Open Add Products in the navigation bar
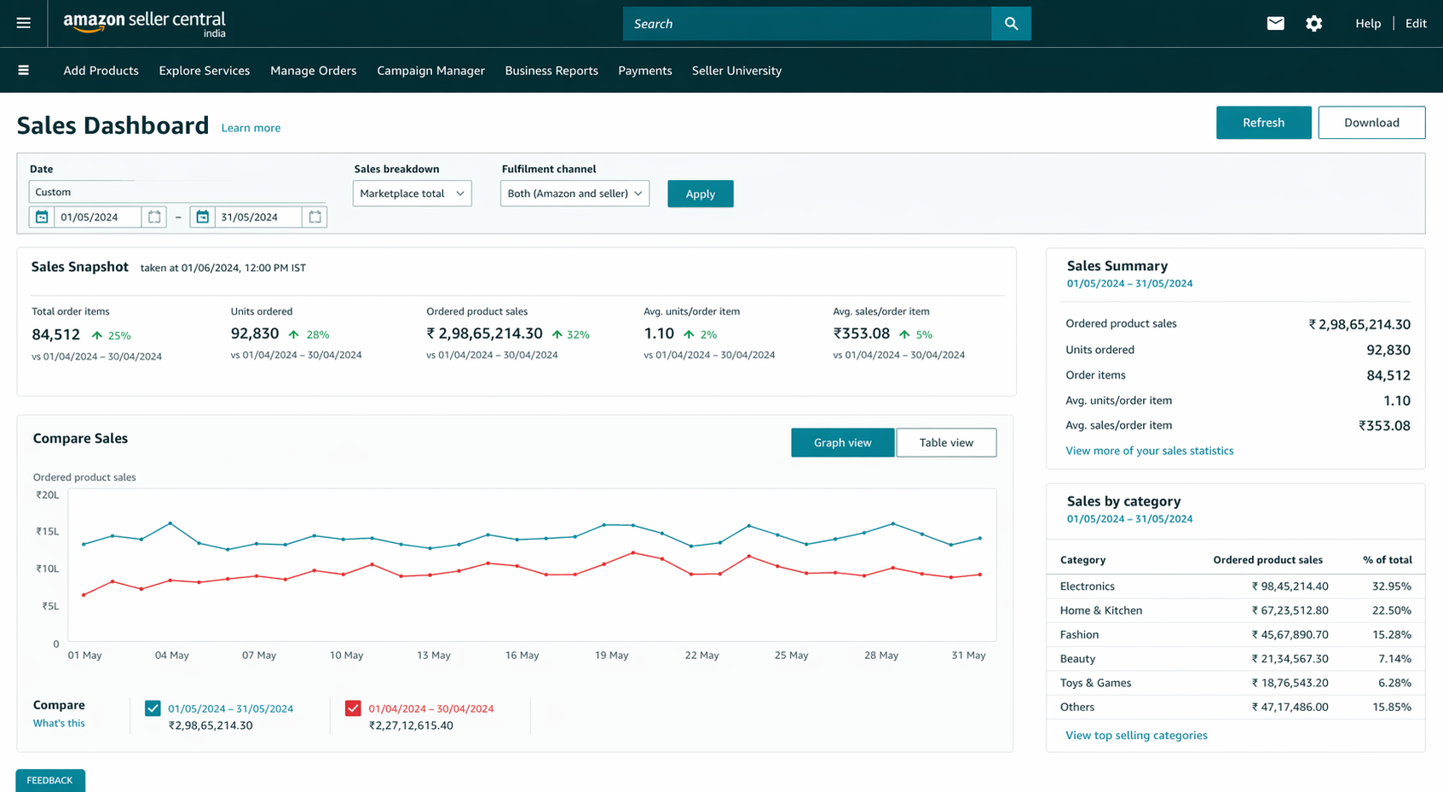 tap(101, 71)
